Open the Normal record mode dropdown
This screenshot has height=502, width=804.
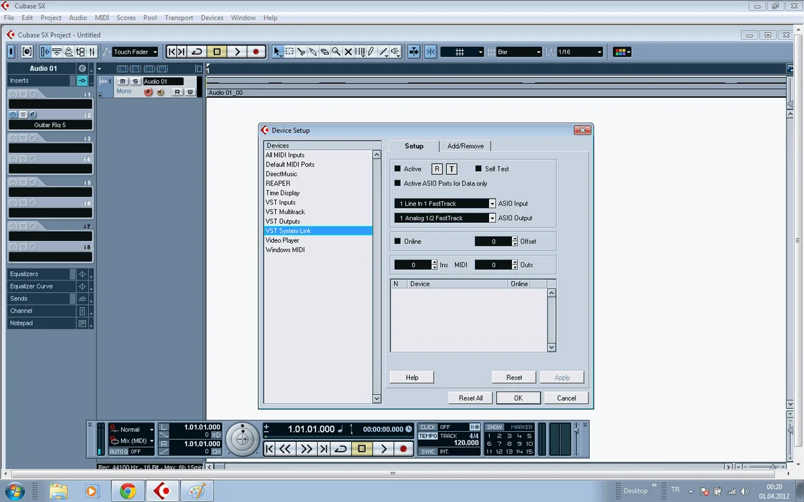click(x=132, y=430)
